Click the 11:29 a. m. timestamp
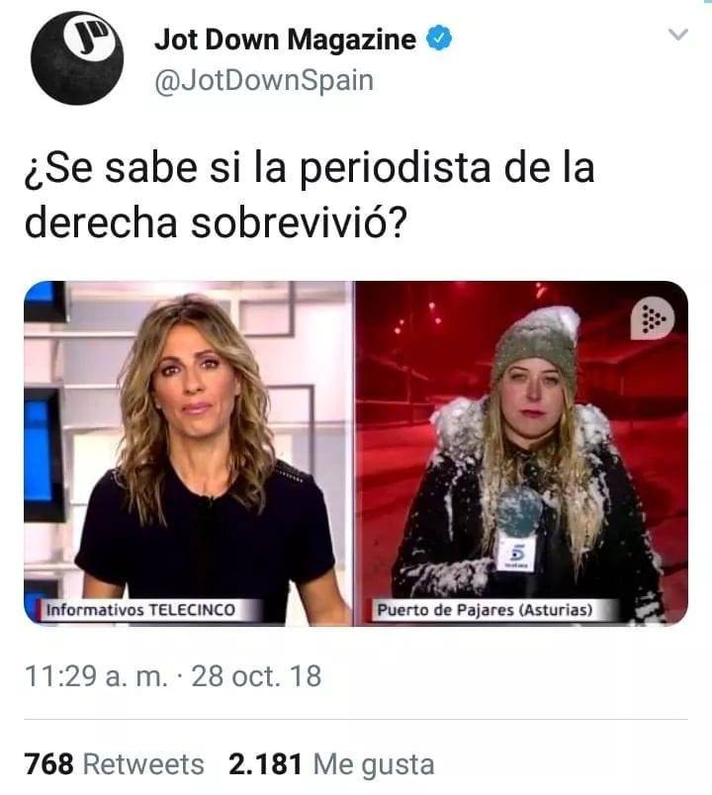The image size is (712, 795). 96,676
